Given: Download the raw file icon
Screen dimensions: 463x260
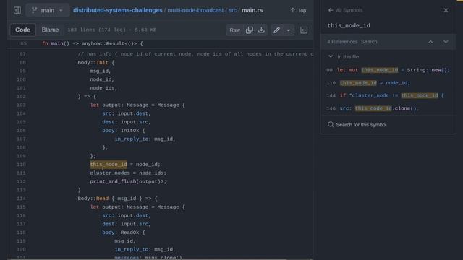Looking at the screenshot, I should click(x=261, y=30).
